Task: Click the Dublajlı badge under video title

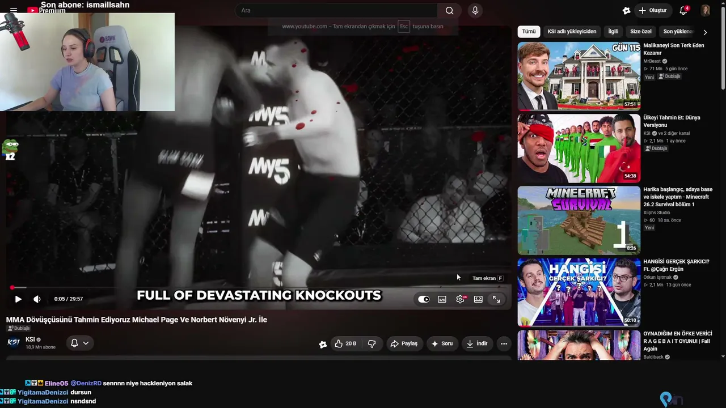Action: [19, 329]
